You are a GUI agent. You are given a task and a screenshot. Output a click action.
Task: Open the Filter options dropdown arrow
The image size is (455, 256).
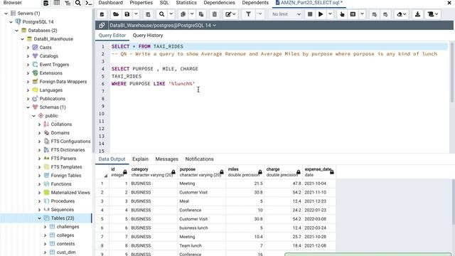(260, 14)
